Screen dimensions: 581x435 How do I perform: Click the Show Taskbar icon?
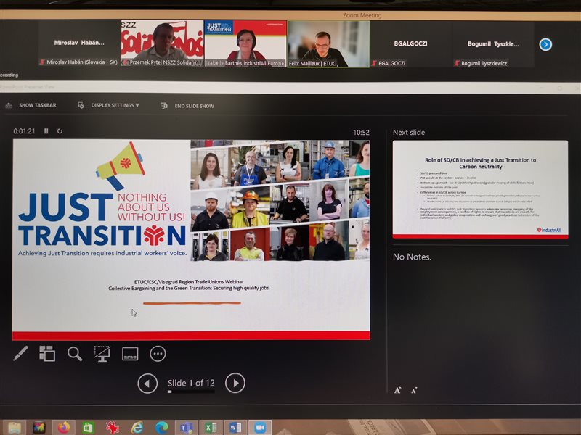click(x=9, y=105)
